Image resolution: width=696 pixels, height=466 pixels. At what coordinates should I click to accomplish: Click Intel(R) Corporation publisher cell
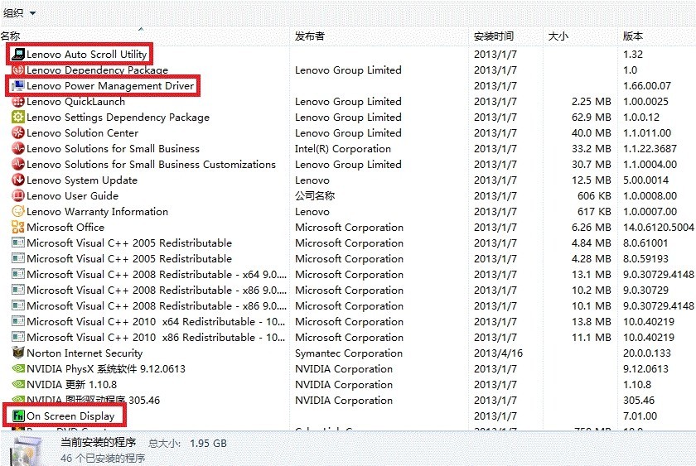tap(343, 148)
